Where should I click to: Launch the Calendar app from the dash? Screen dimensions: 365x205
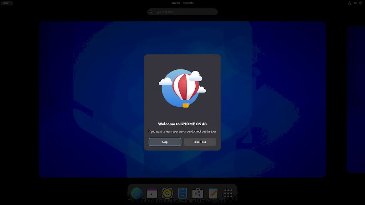(152, 193)
